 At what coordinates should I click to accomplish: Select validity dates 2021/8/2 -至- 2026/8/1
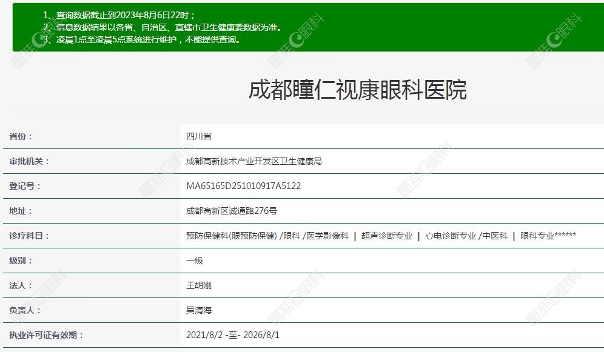pyautogui.click(x=233, y=335)
